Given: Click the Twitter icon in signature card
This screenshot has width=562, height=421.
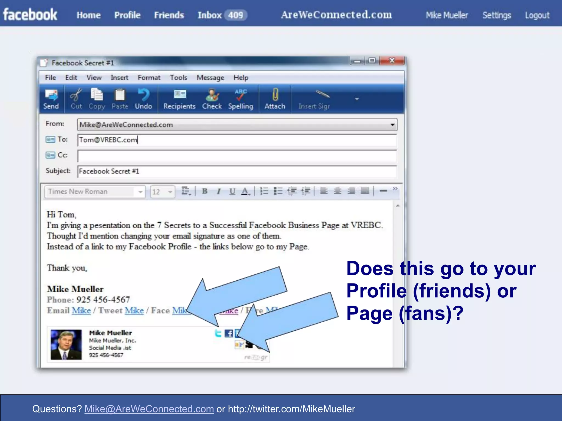Looking at the screenshot, I should click(x=218, y=333).
